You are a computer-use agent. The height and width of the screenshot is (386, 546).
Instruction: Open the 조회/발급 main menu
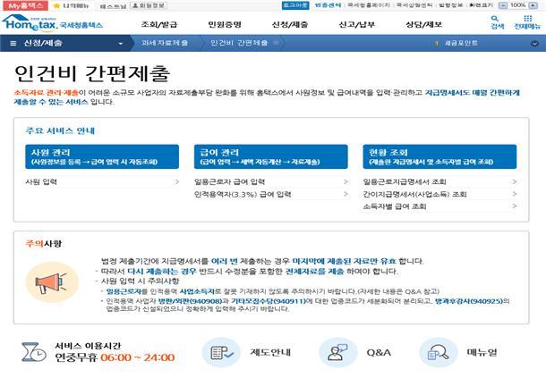(161, 22)
